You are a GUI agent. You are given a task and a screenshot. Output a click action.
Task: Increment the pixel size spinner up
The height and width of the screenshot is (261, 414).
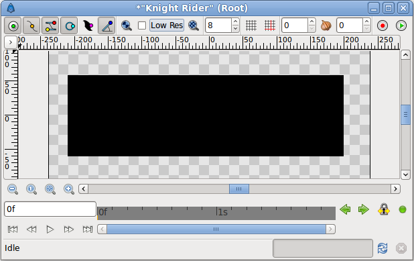coord(236,21)
